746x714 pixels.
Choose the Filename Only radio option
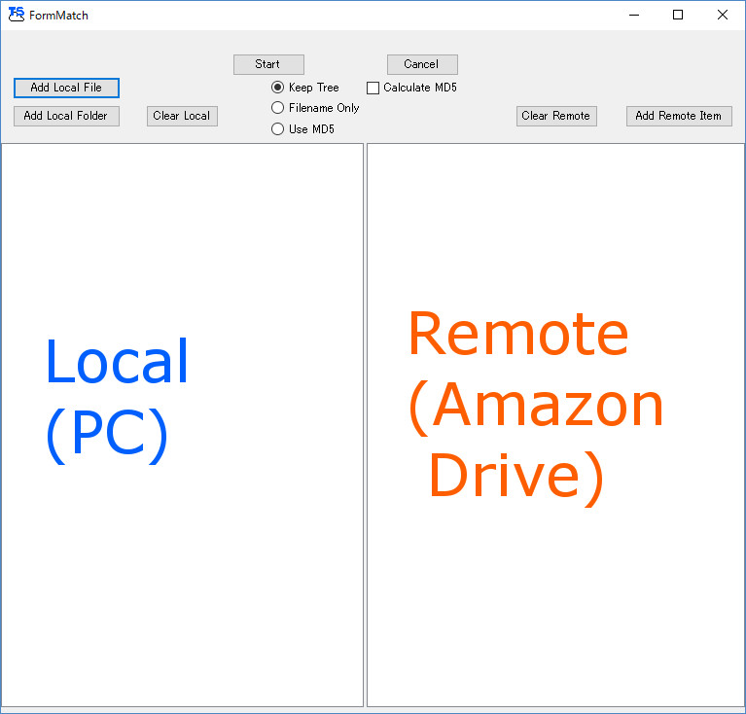pyautogui.click(x=278, y=108)
